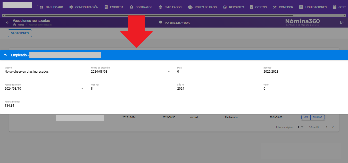Click the VACACIONES button
This screenshot has height=163, width=348.
pos(20,33)
